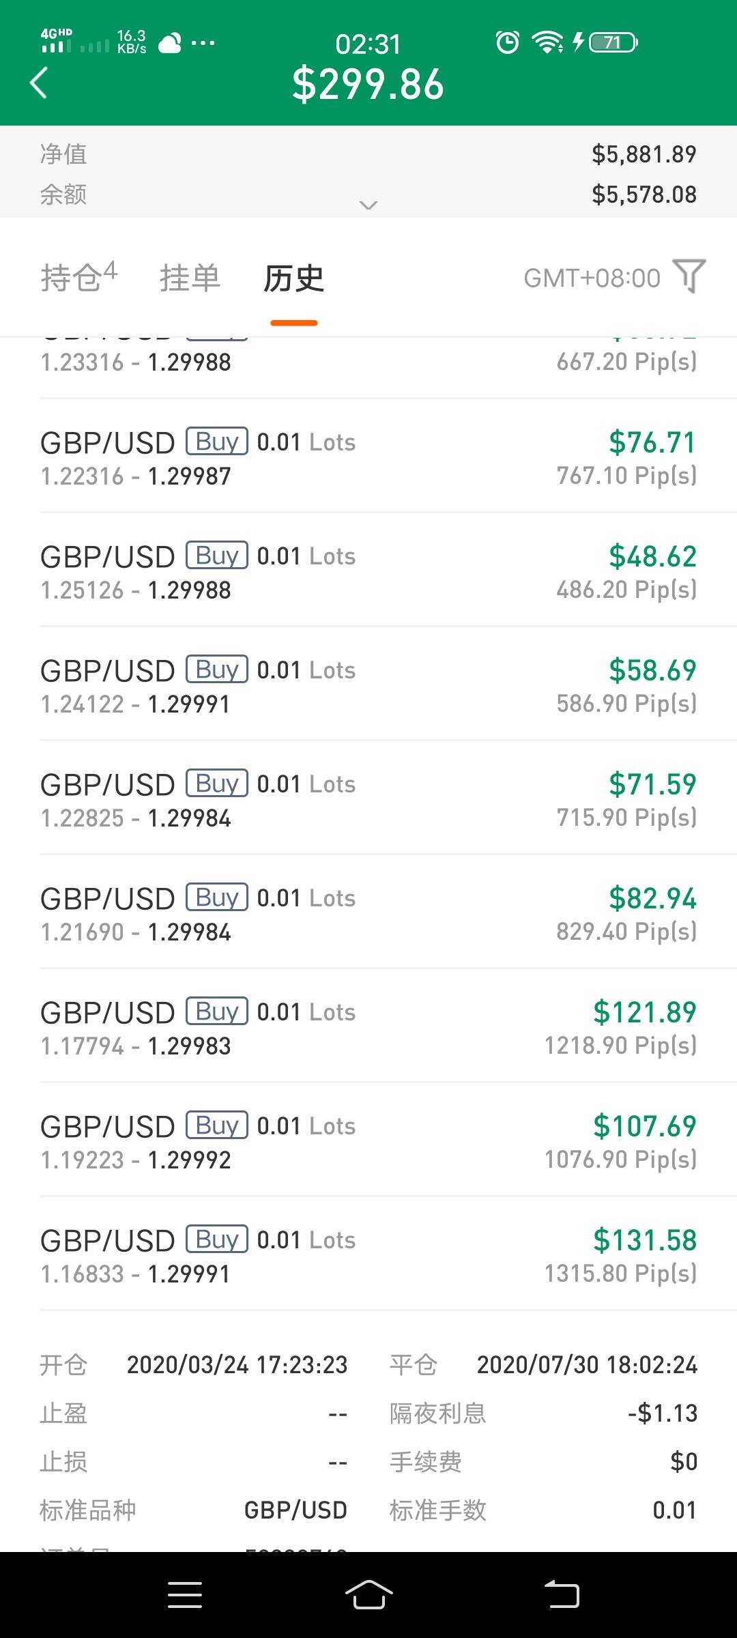This screenshot has width=737, height=1638.
Task: Tap the battery indicator icon
Action: point(613,42)
